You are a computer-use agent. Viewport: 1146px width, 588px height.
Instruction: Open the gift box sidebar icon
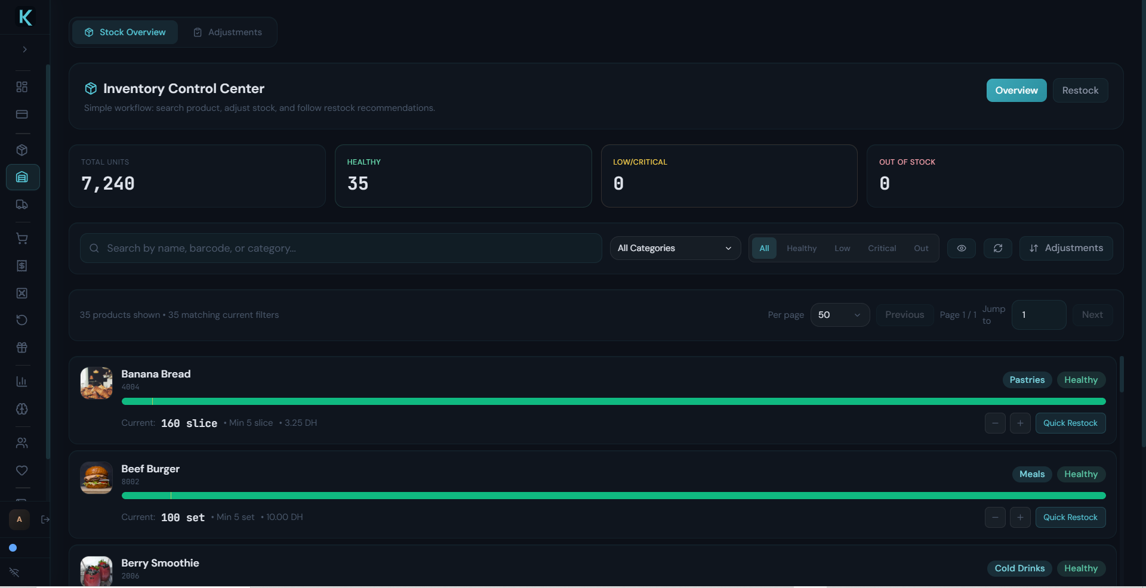click(22, 348)
